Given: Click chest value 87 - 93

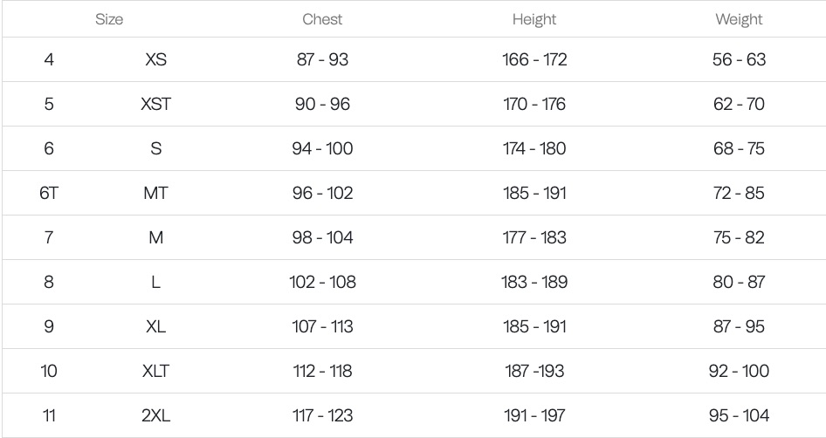Looking at the screenshot, I should click(x=322, y=60).
